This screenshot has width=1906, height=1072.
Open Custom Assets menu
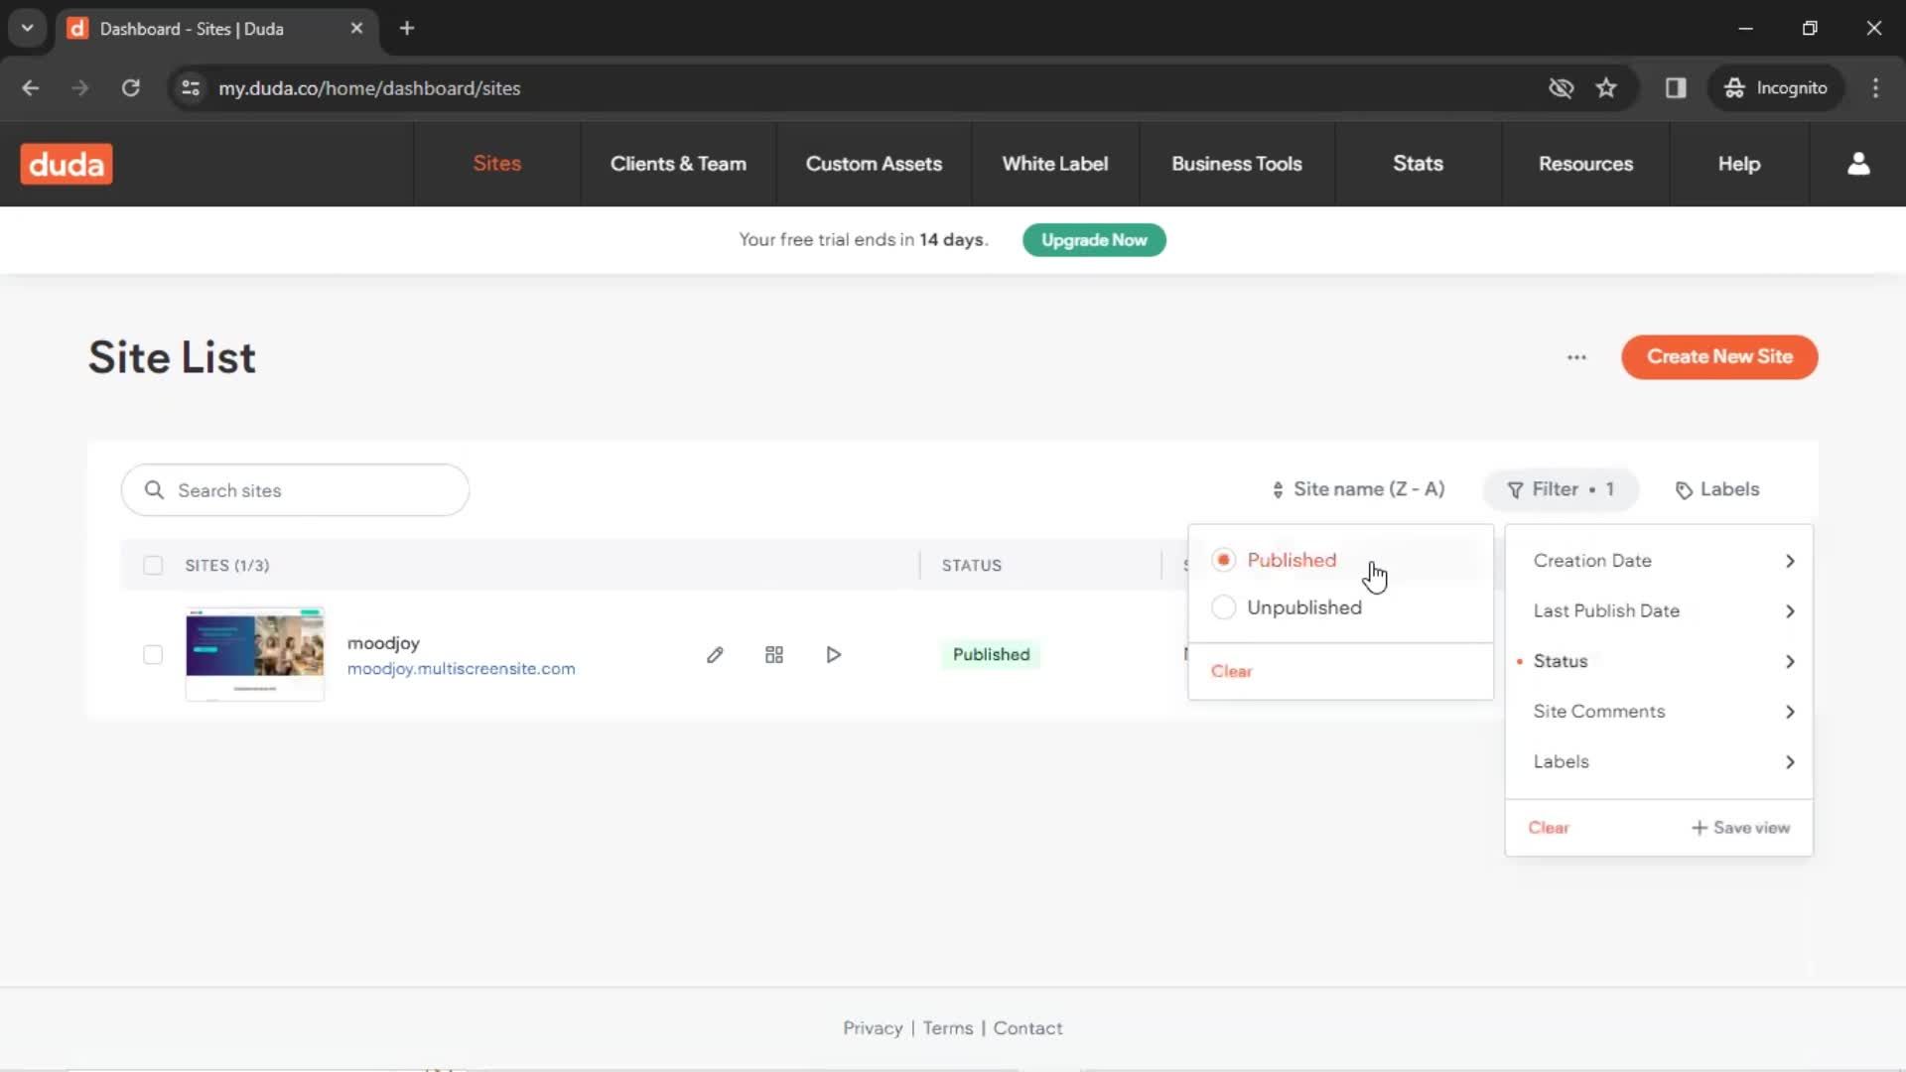(x=874, y=164)
